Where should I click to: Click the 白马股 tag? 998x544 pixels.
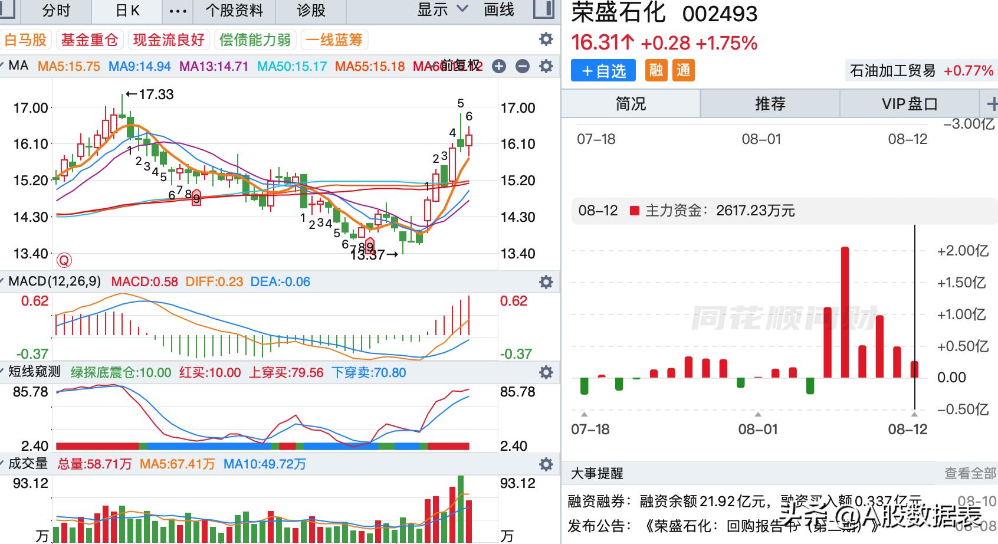[x=25, y=40]
